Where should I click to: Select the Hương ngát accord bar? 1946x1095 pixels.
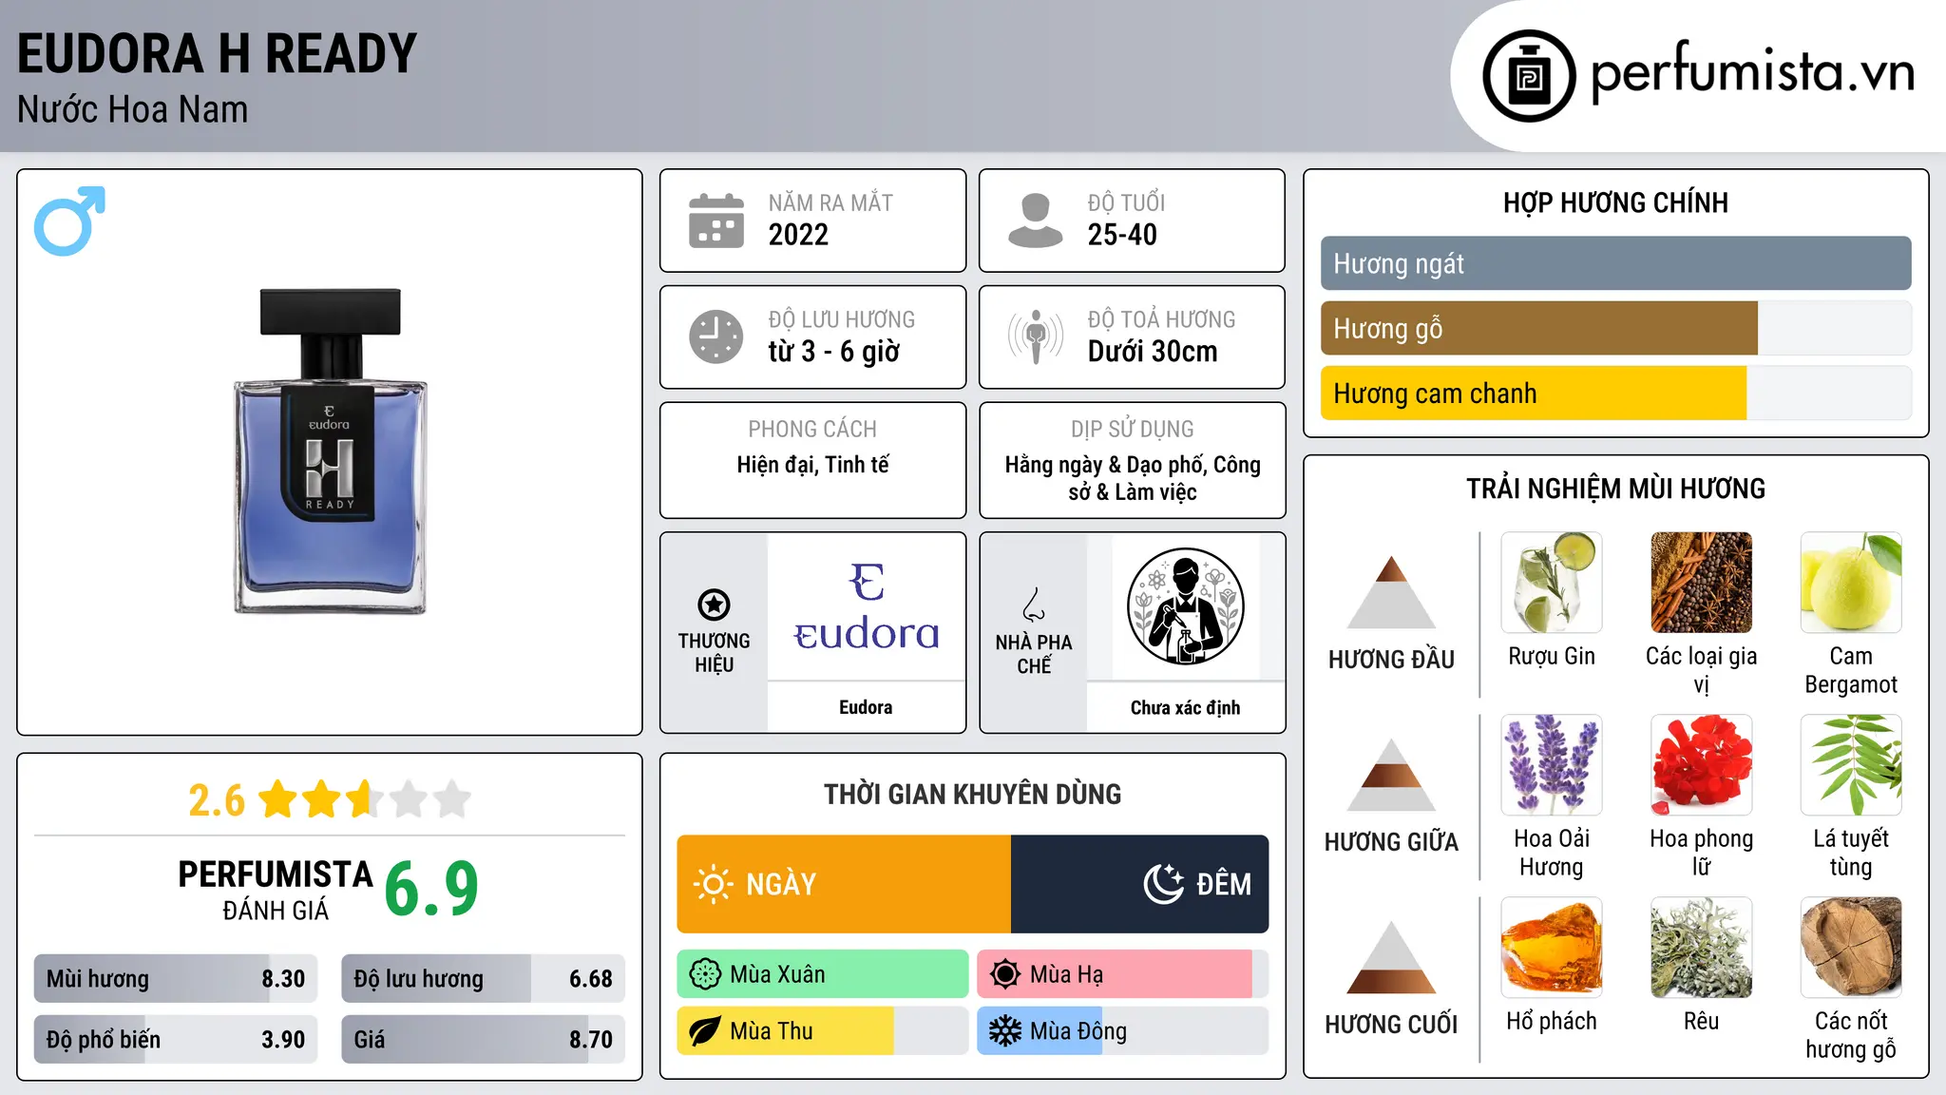pos(1615,263)
